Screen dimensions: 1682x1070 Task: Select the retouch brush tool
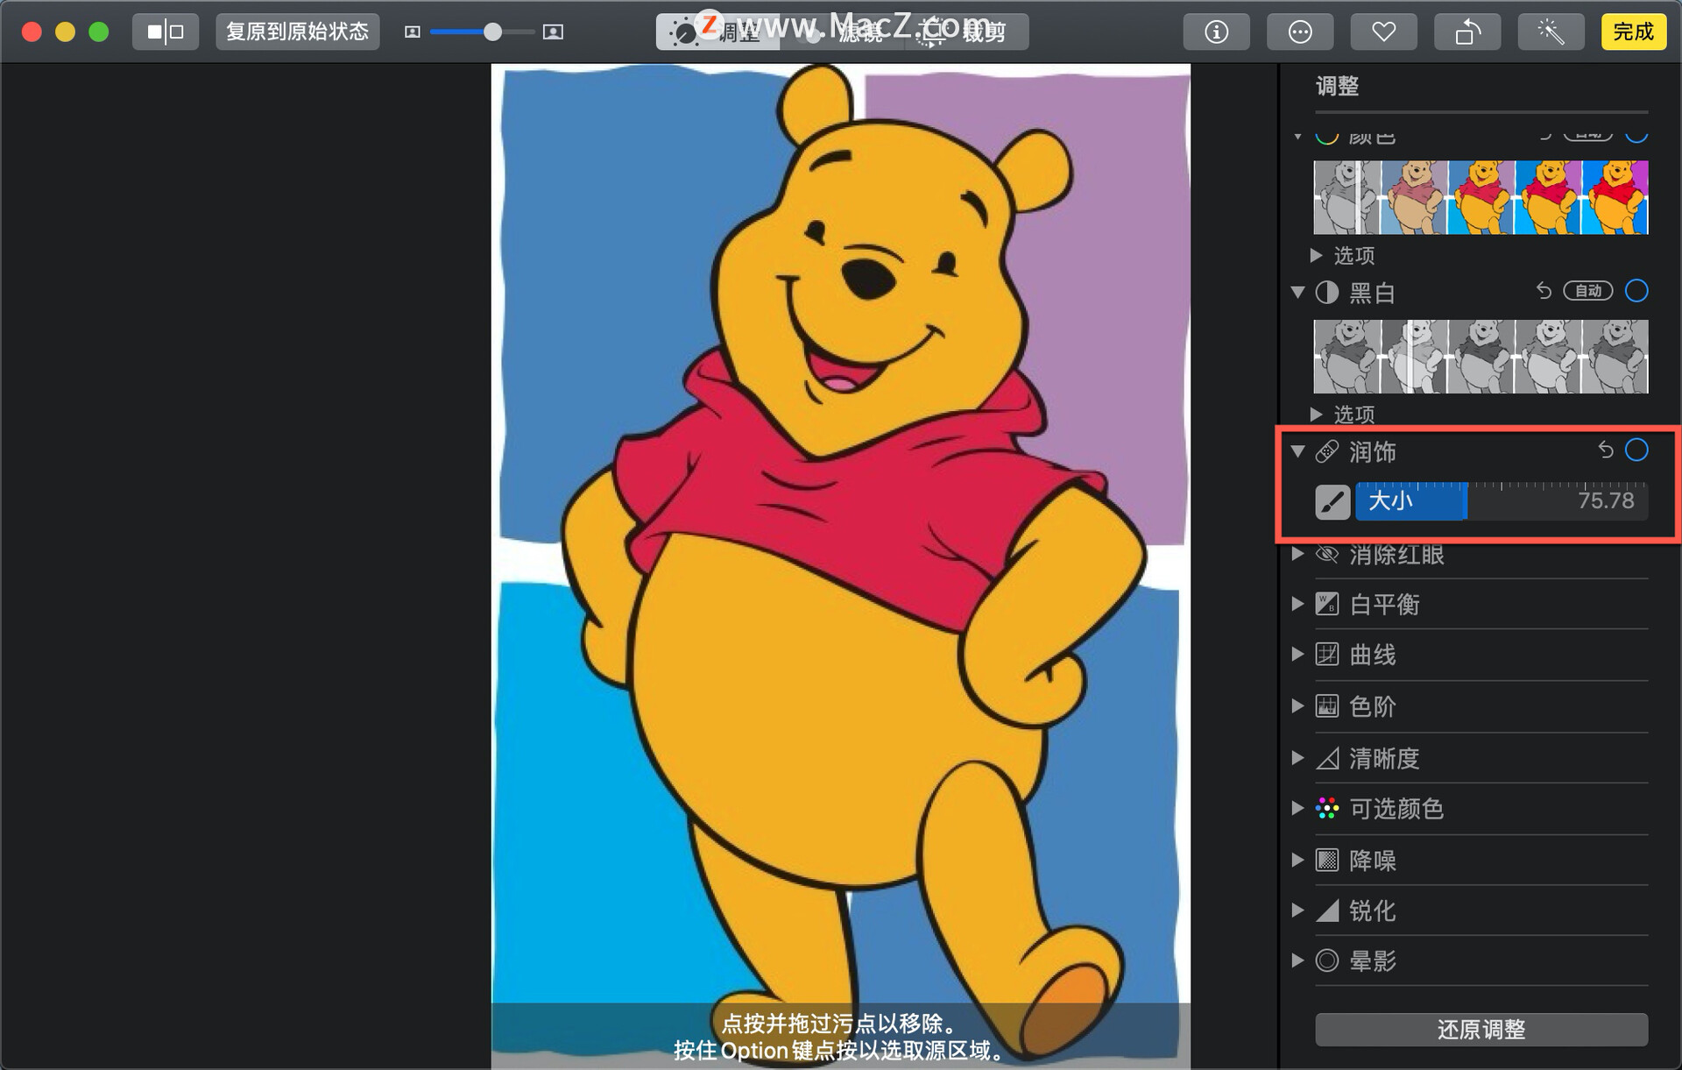[1332, 502]
